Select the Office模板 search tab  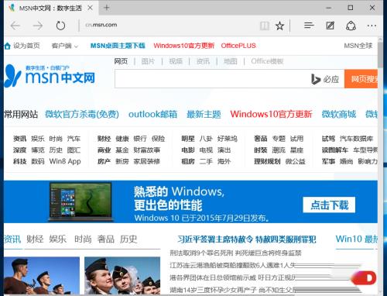267,61
